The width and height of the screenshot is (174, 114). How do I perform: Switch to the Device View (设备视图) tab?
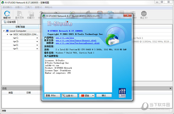tap(10, 22)
